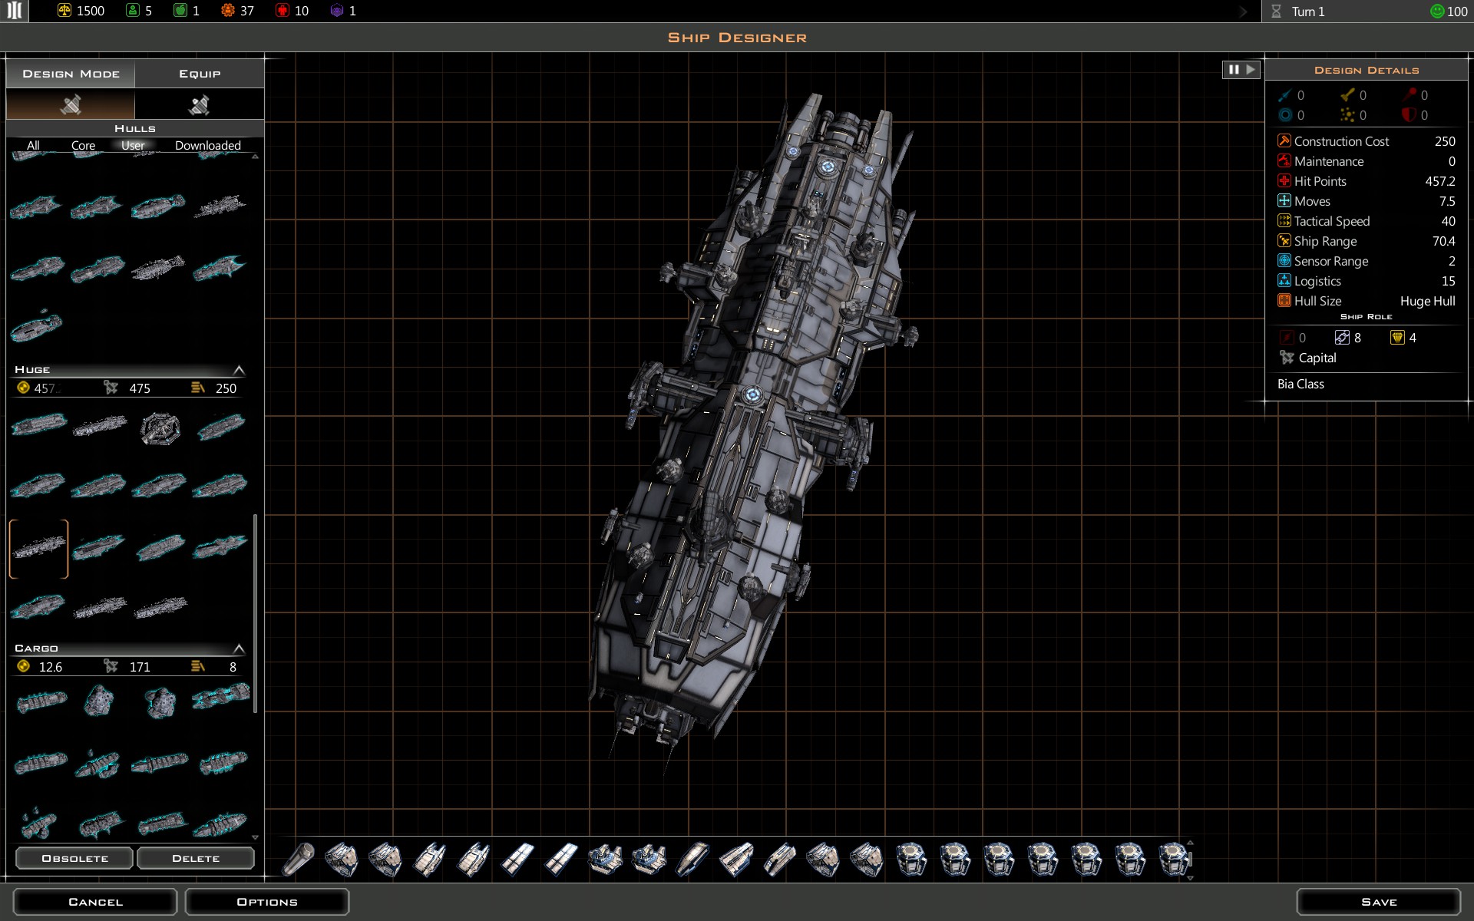This screenshot has width=1474, height=921.
Task: Click the Design Details header
Action: (x=1367, y=70)
